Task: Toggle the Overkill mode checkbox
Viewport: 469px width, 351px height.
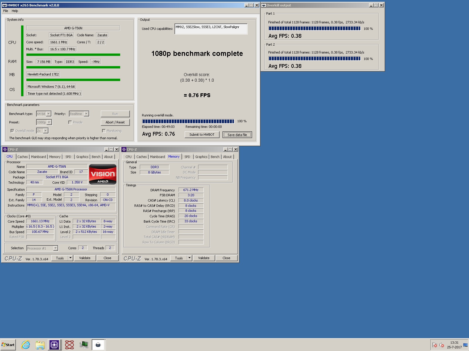Action: [x=12, y=131]
